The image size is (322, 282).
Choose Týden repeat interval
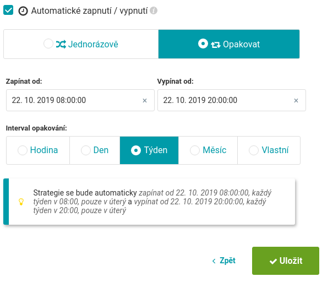pos(149,150)
